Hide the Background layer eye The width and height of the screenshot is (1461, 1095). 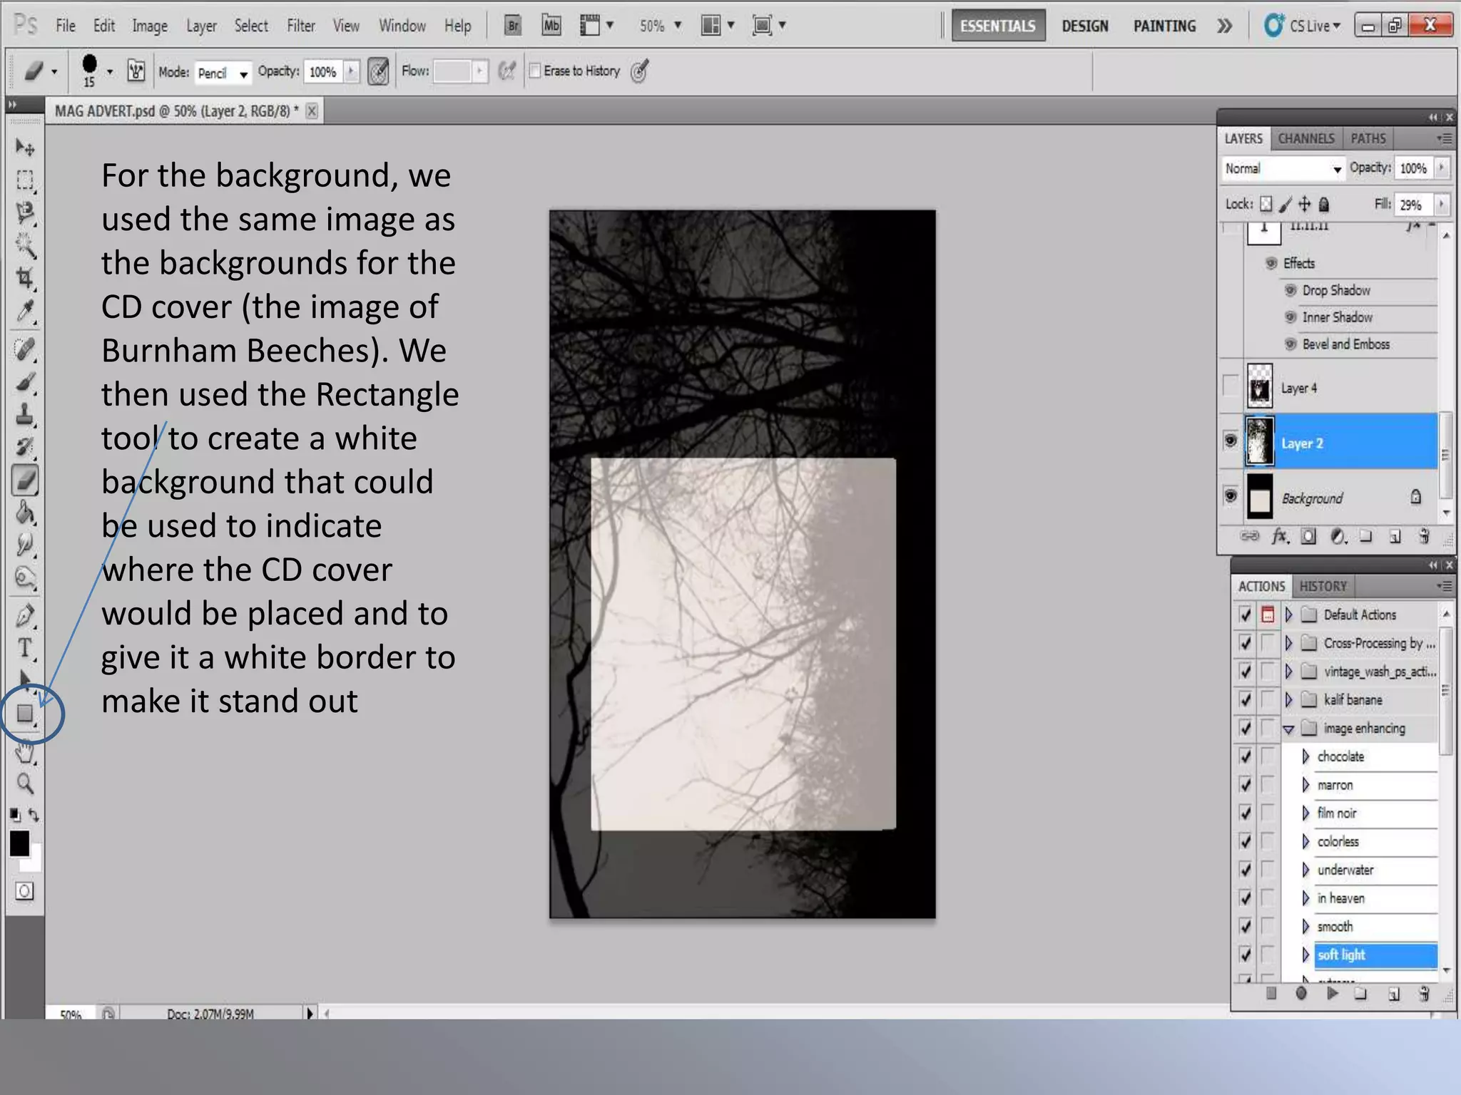1231,495
